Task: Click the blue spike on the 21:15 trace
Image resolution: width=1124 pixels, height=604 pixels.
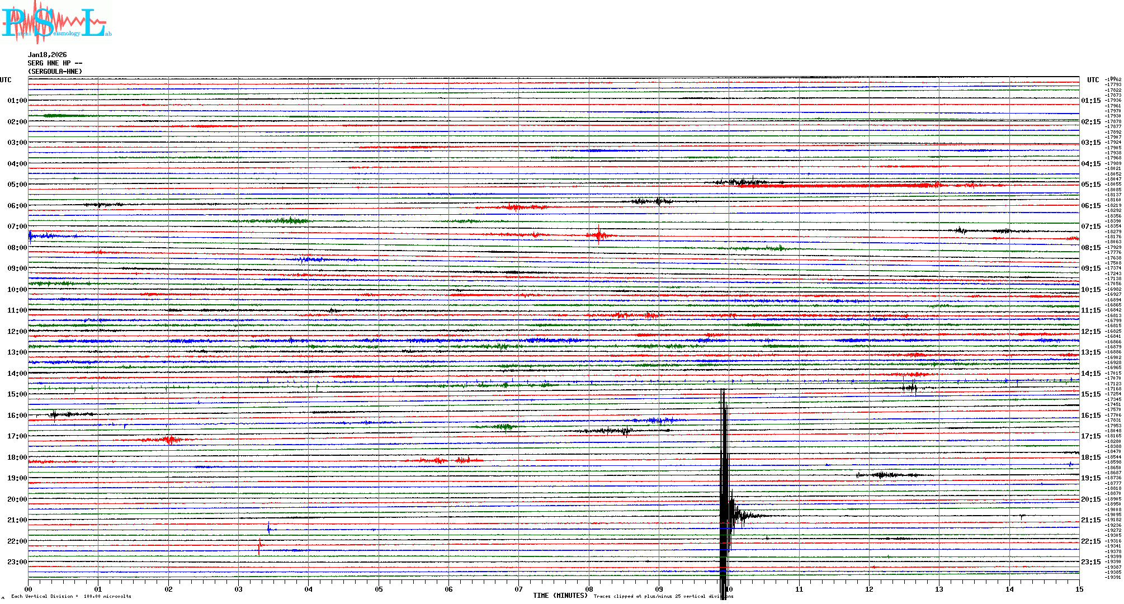Action: pos(269,528)
